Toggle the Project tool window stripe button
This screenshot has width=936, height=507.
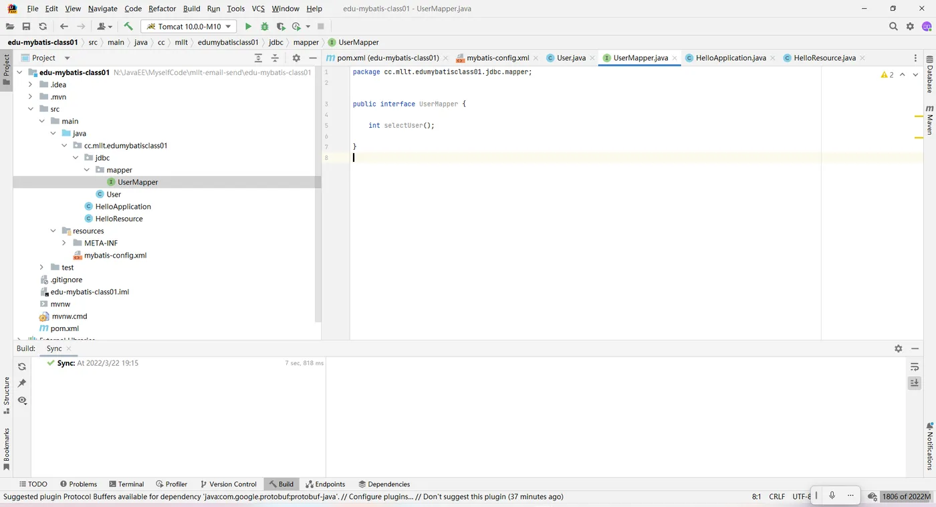(x=7, y=70)
